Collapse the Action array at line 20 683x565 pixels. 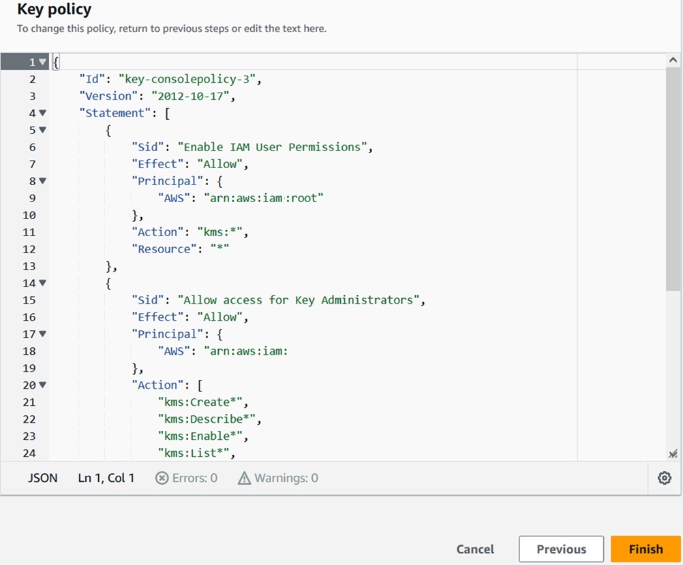tap(43, 385)
